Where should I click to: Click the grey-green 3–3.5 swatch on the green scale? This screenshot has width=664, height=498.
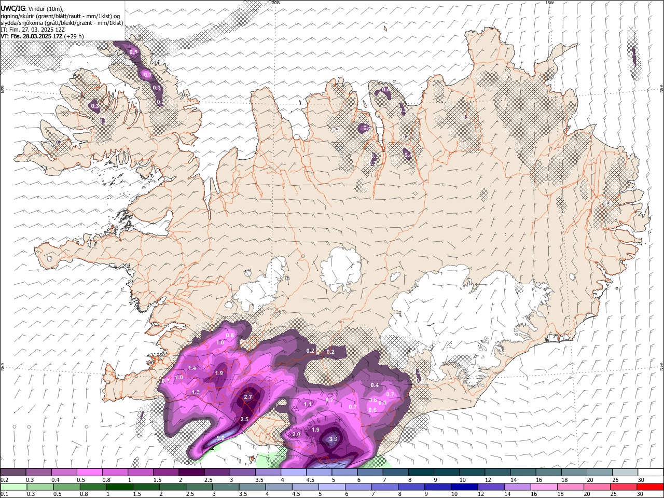(x=225, y=487)
